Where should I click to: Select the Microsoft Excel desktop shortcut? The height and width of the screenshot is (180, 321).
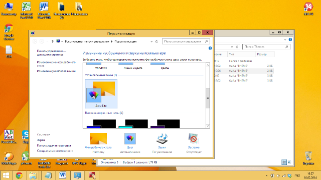click(x=27, y=10)
